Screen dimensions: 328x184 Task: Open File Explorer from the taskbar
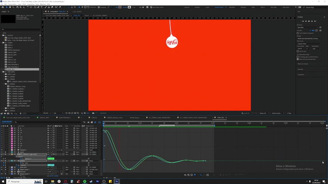pos(52,181)
